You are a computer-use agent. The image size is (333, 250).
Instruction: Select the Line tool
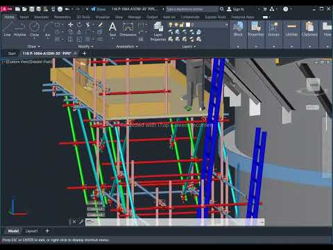(7, 29)
